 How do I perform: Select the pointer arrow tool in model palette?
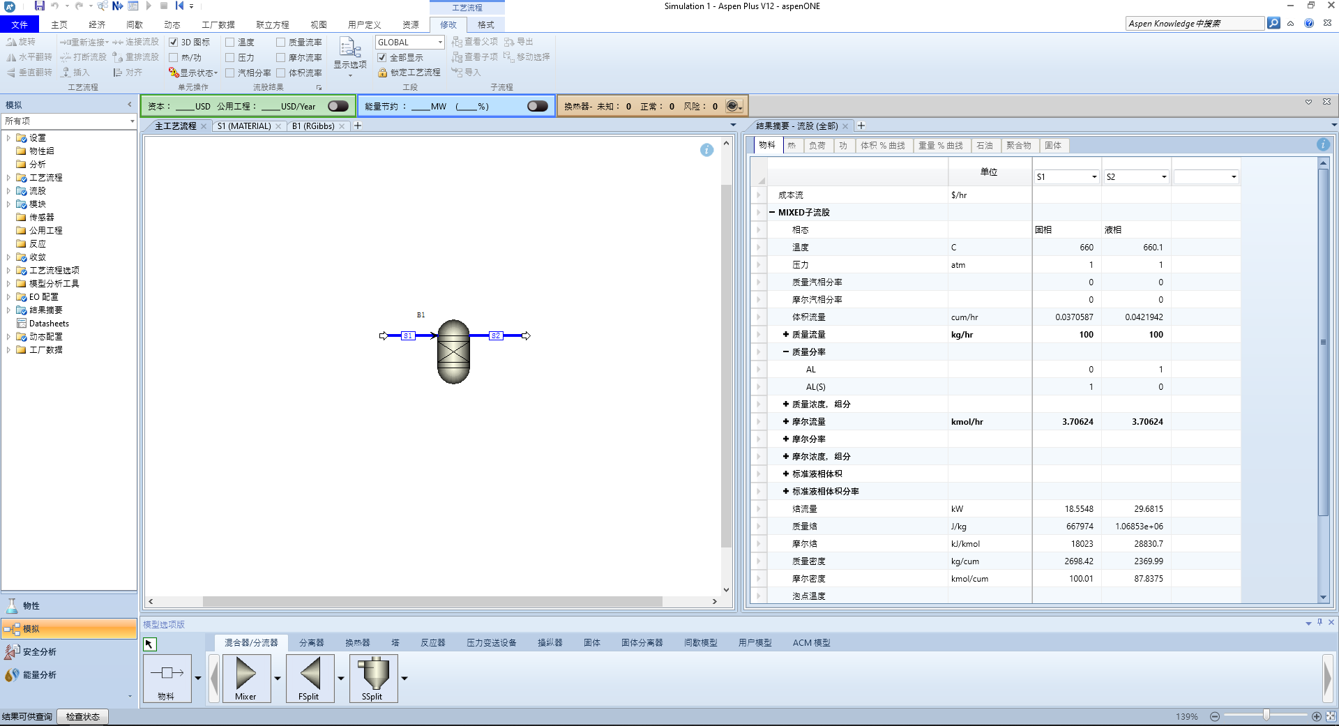tap(150, 644)
